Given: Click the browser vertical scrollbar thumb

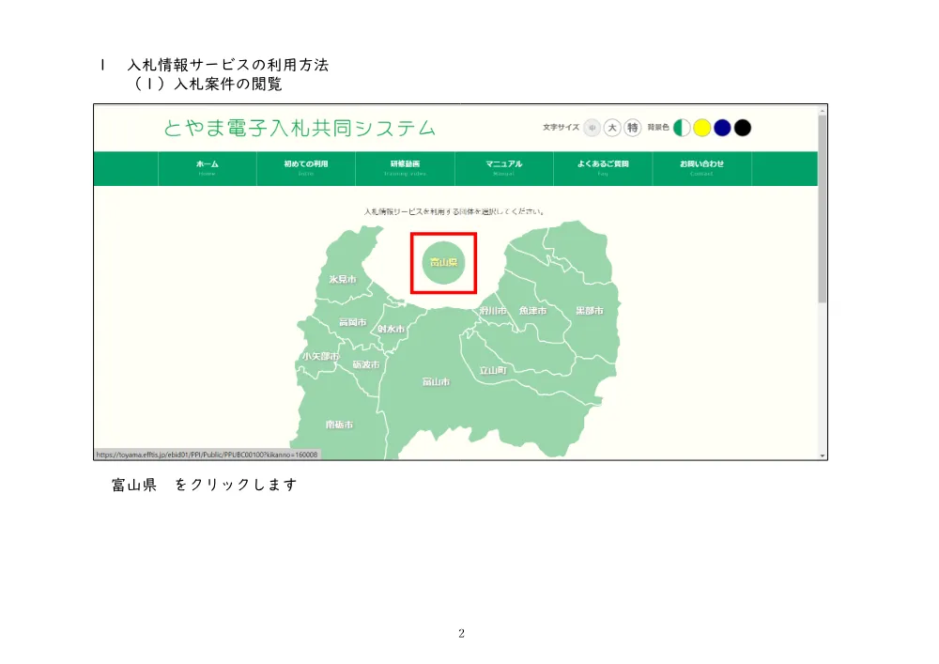Looking at the screenshot, I should coord(823,208).
